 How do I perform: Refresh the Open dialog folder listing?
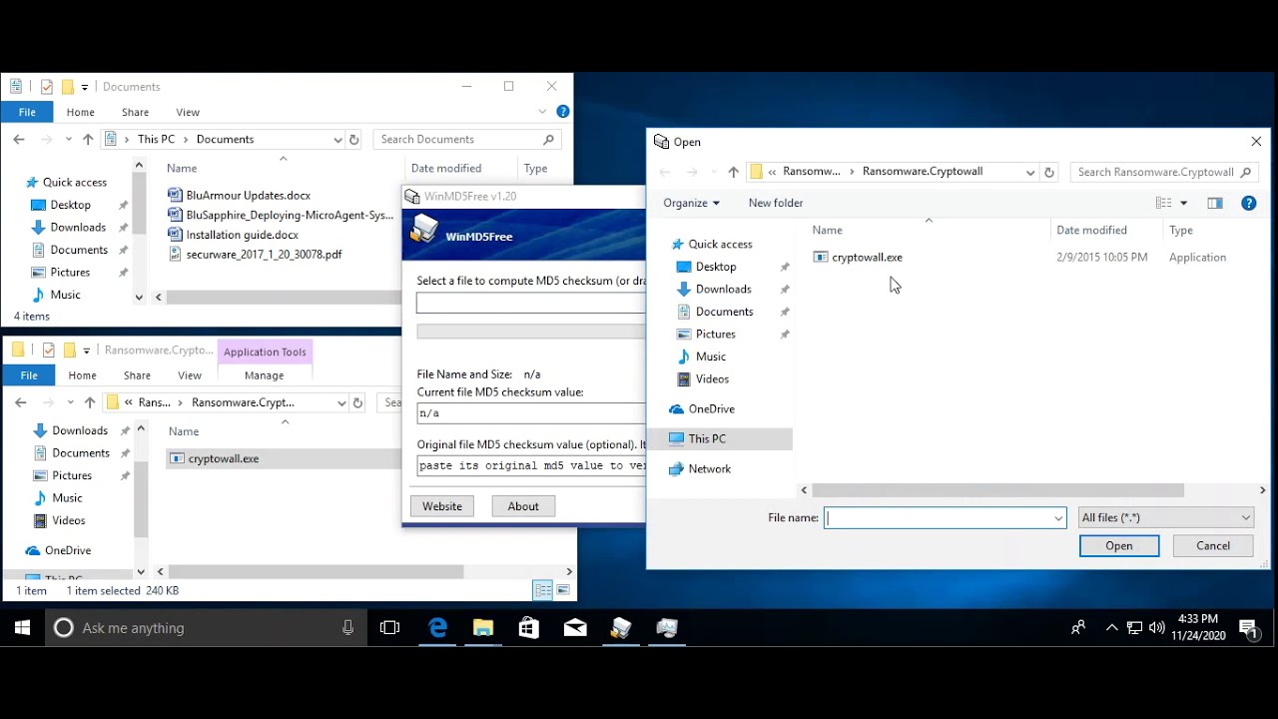pyautogui.click(x=1048, y=172)
